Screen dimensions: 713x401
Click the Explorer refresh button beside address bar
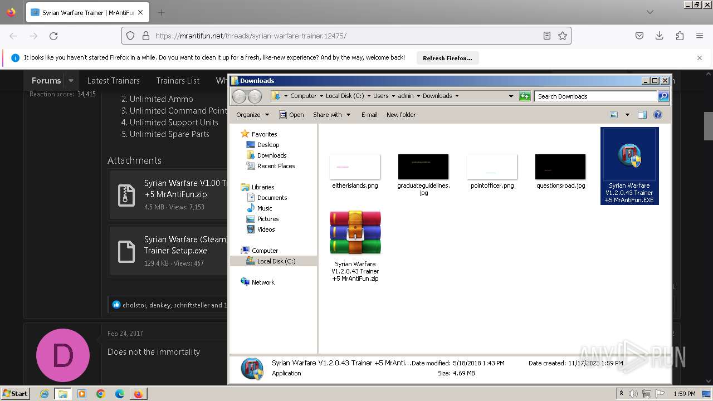[525, 96]
